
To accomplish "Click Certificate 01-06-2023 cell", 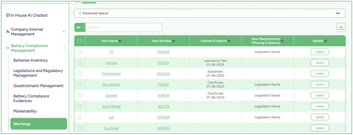I will tap(215, 85).
